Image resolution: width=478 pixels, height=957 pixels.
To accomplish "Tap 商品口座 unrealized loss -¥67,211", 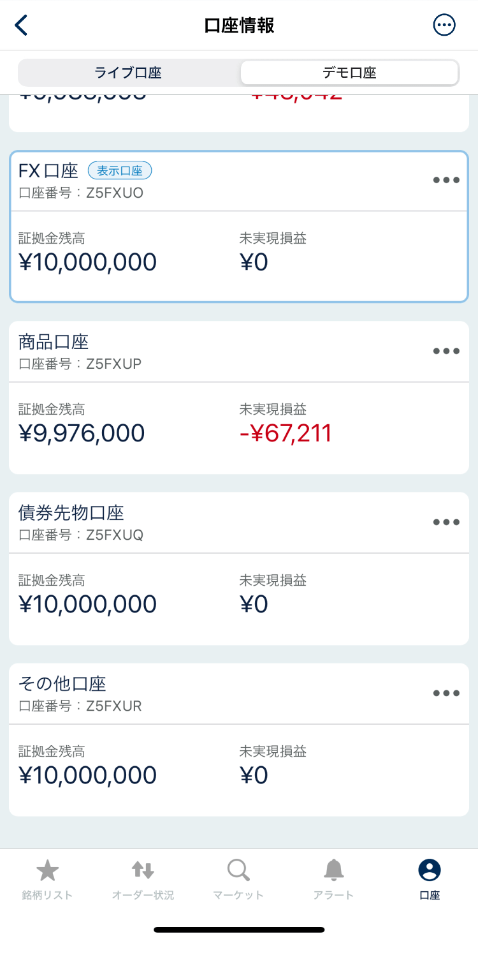I will coord(286,433).
